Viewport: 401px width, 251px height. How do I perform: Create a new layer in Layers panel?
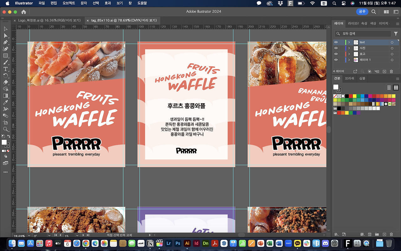click(x=384, y=72)
